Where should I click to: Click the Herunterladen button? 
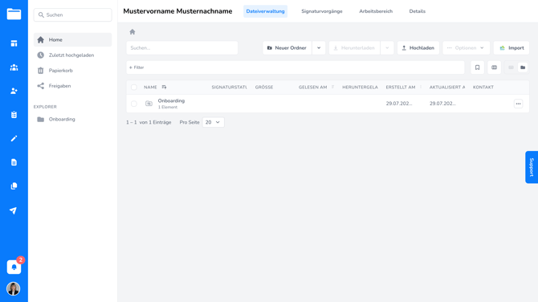(x=354, y=48)
